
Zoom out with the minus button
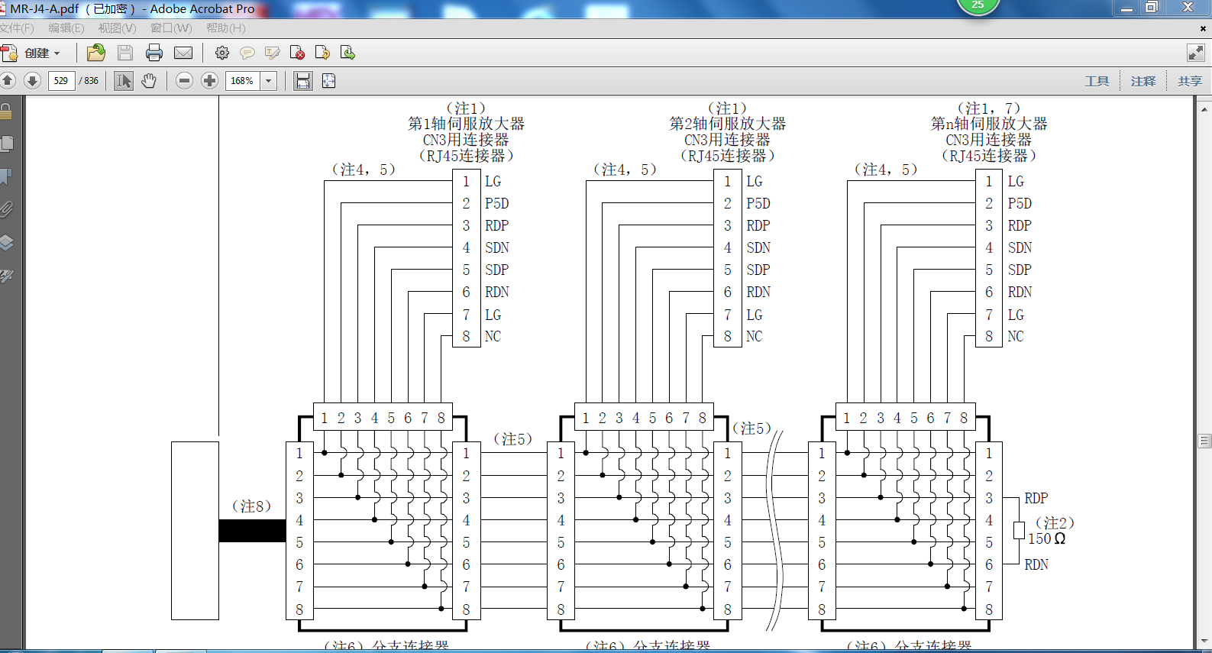click(x=184, y=81)
